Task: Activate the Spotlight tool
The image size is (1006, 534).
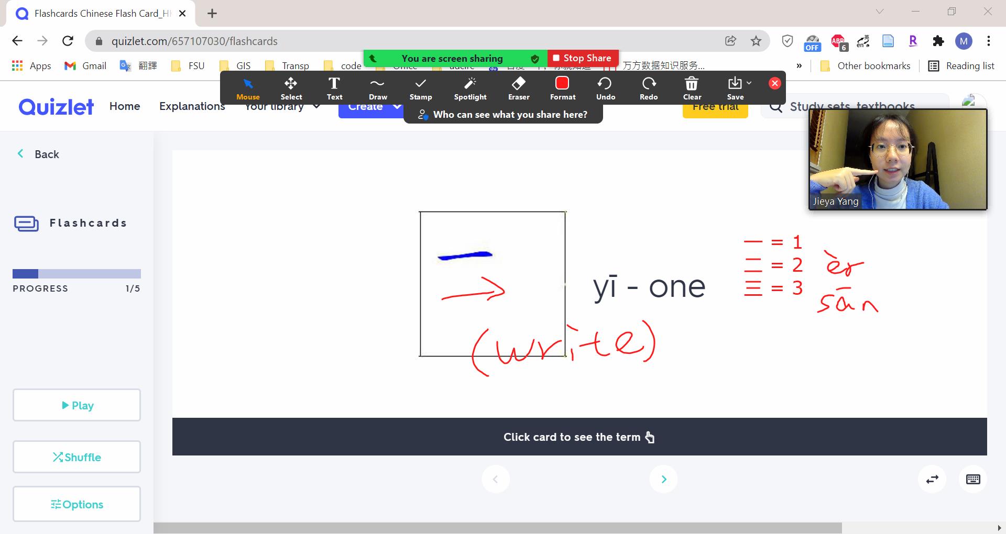Action: pyautogui.click(x=470, y=88)
